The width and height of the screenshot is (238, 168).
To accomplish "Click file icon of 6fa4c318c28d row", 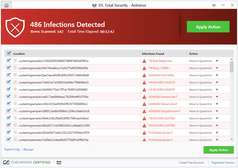I will [x=15, y=118].
